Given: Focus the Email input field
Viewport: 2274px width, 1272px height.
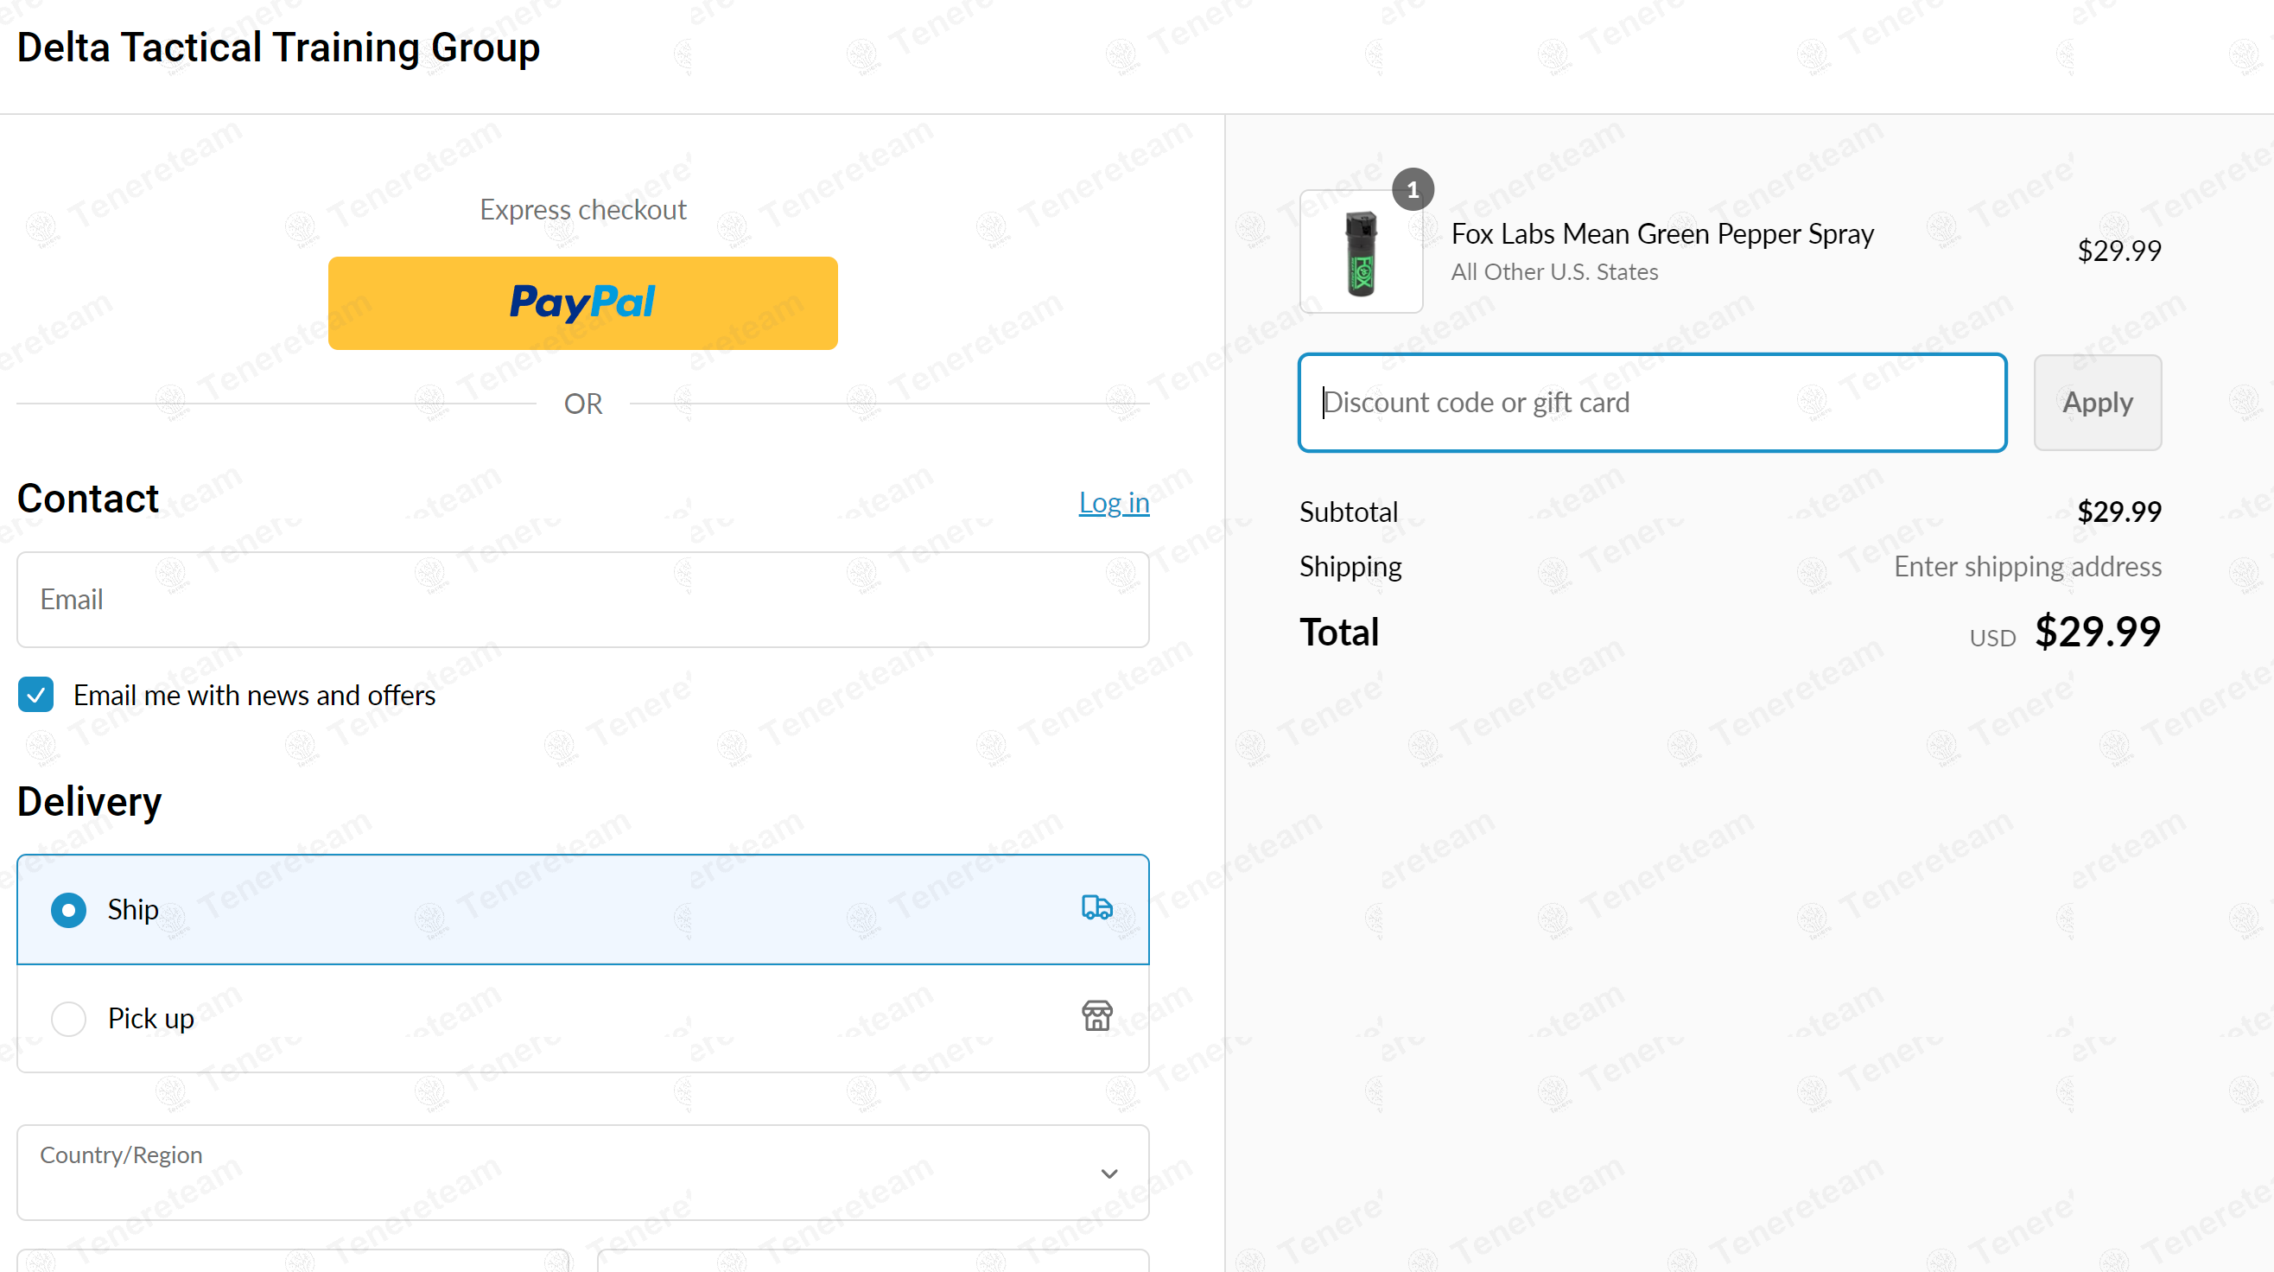Looking at the screenshot, I should pos(582,600).
